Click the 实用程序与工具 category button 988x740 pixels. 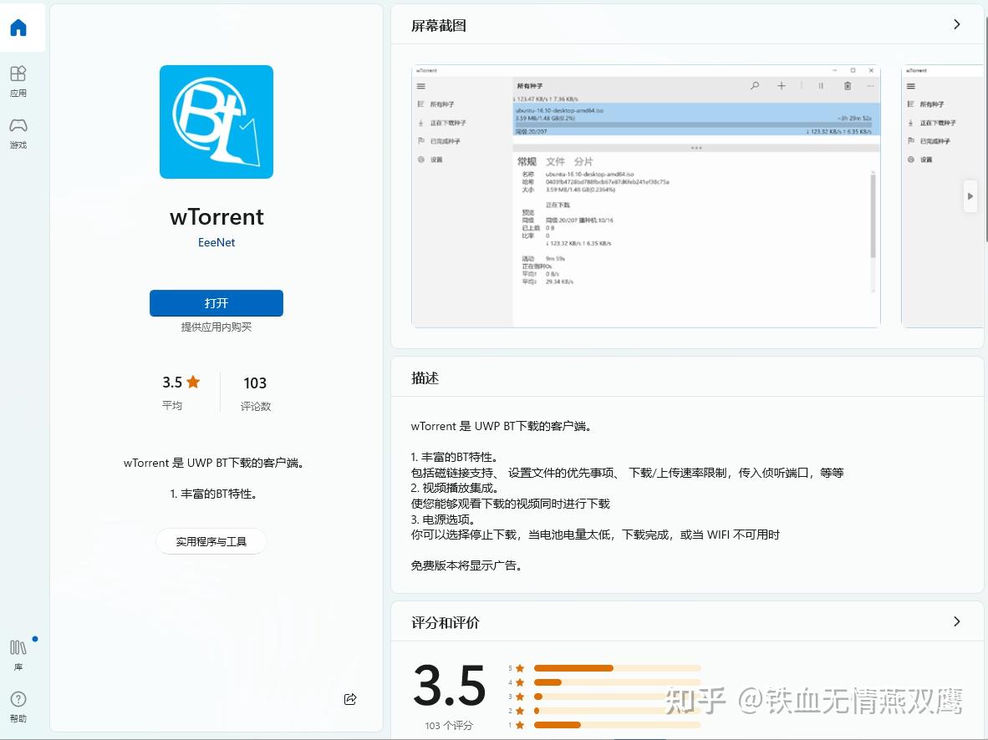click(211, 540)
